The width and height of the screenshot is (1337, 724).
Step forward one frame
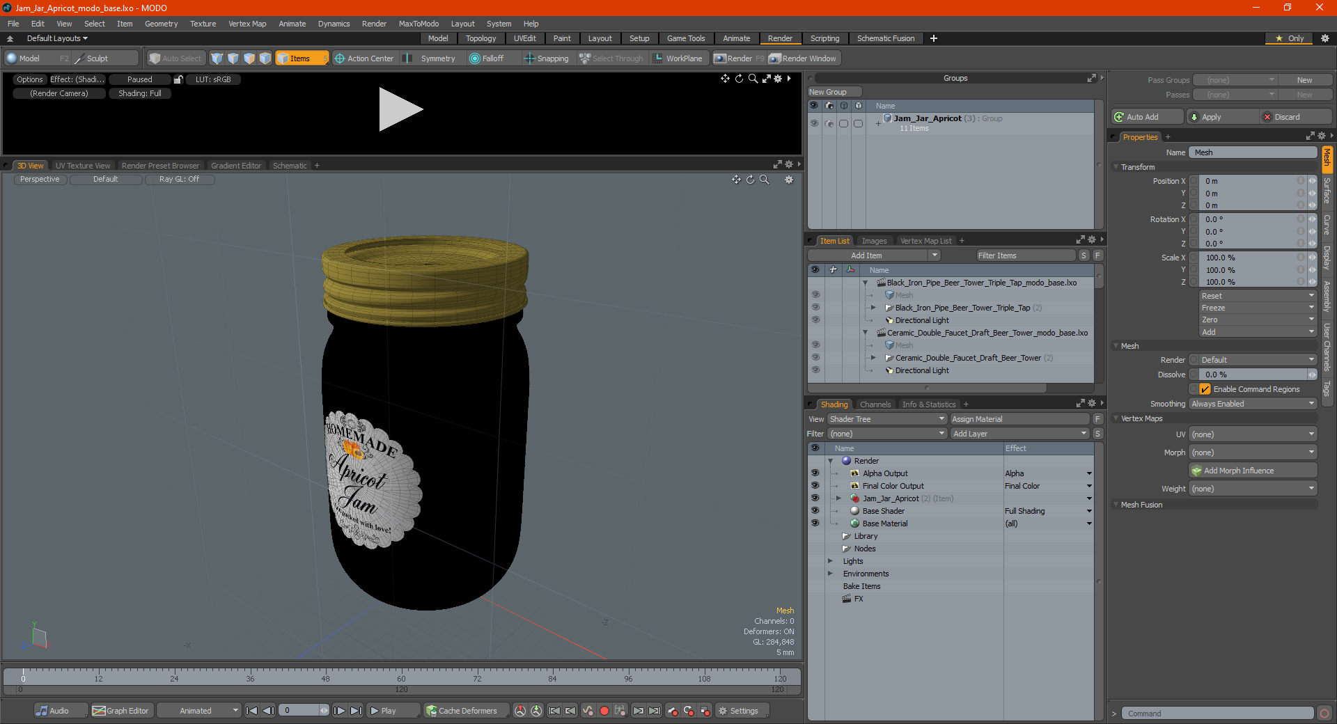339,711
